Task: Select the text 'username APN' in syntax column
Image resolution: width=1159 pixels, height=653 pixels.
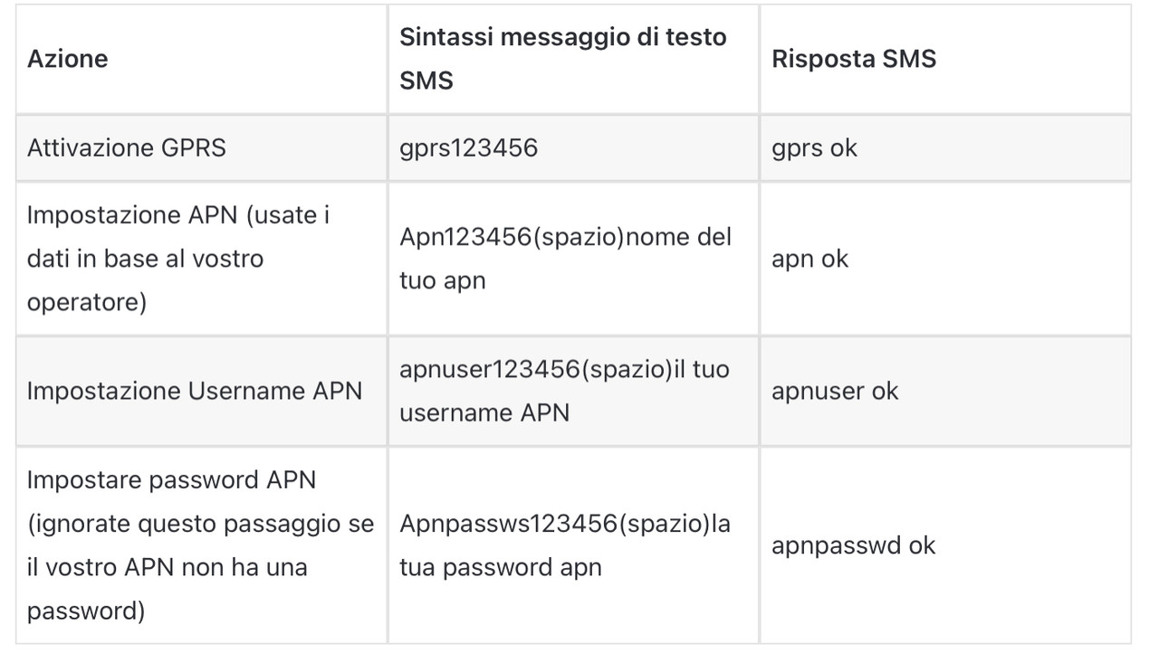Action: click(x=484, y=413)
